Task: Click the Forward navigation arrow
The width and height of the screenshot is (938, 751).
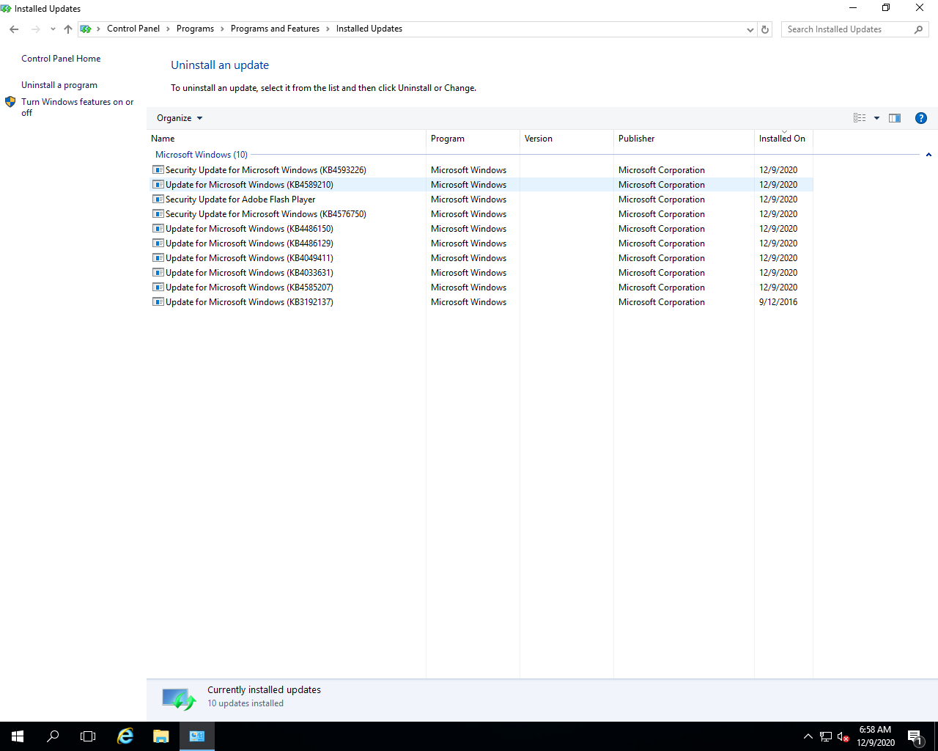Action: (x=35, y=29)
